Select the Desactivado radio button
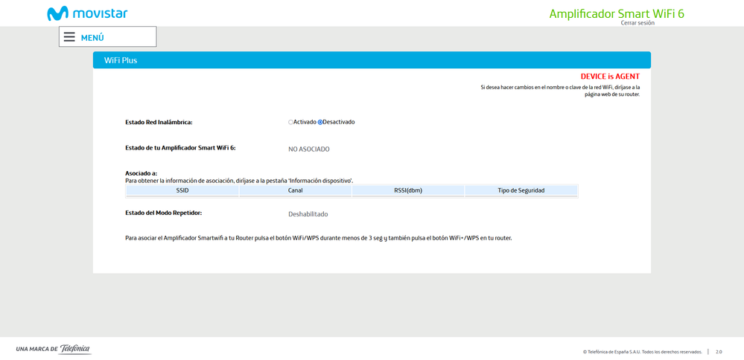This screenshot has height=360, width=744. click(320, 122)
